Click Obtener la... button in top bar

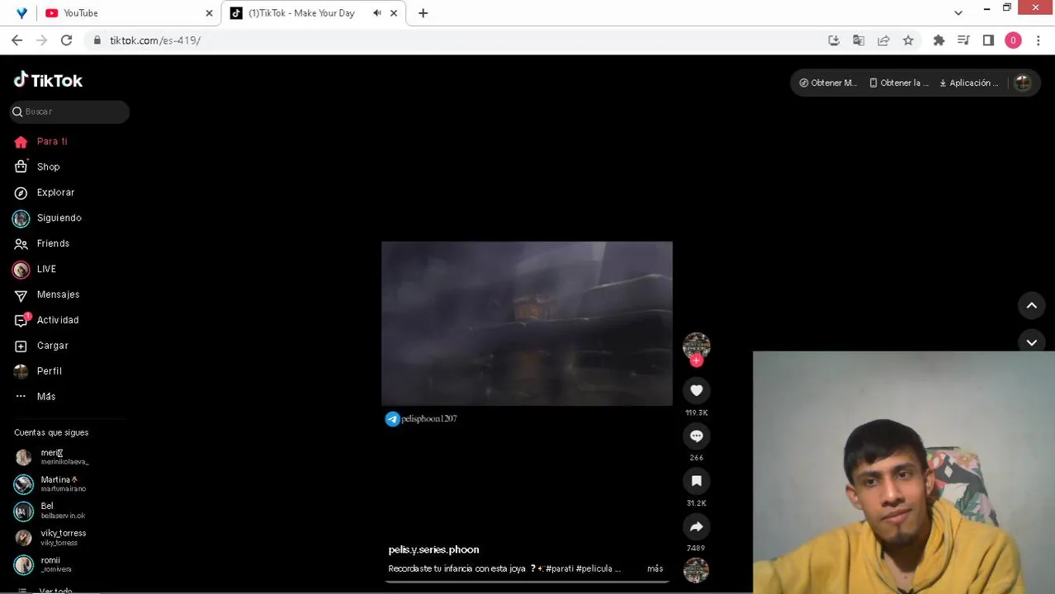(x=899, y=82)
